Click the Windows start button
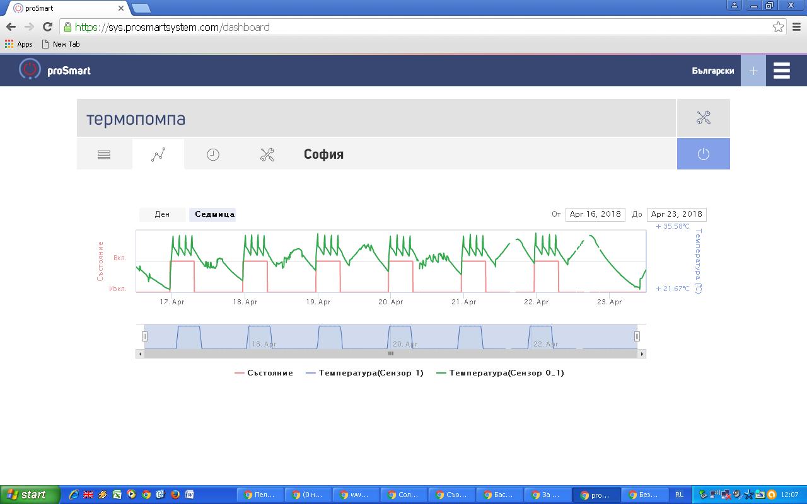 point(30,495)
